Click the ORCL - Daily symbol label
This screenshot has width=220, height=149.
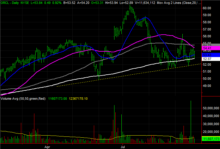[10, 3]
